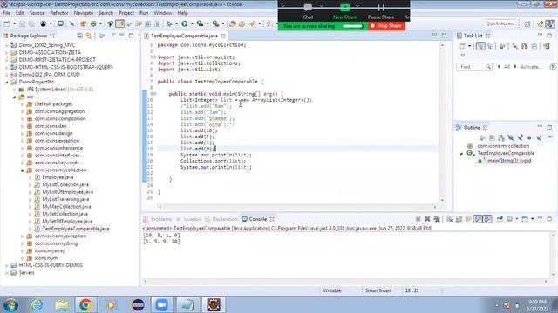Open the Navigate menu
This screenshot has height=313, width=558.
click(84, 13)
